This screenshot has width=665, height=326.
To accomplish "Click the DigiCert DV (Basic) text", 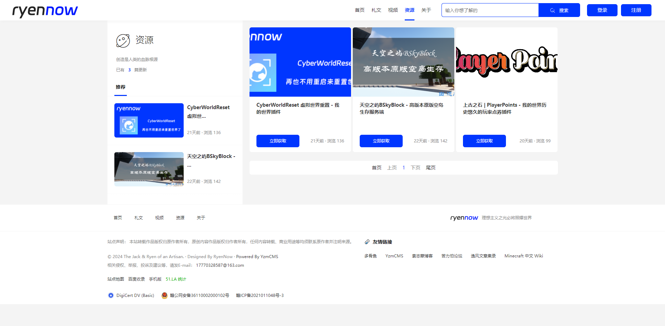I will [x=135, y=296].
